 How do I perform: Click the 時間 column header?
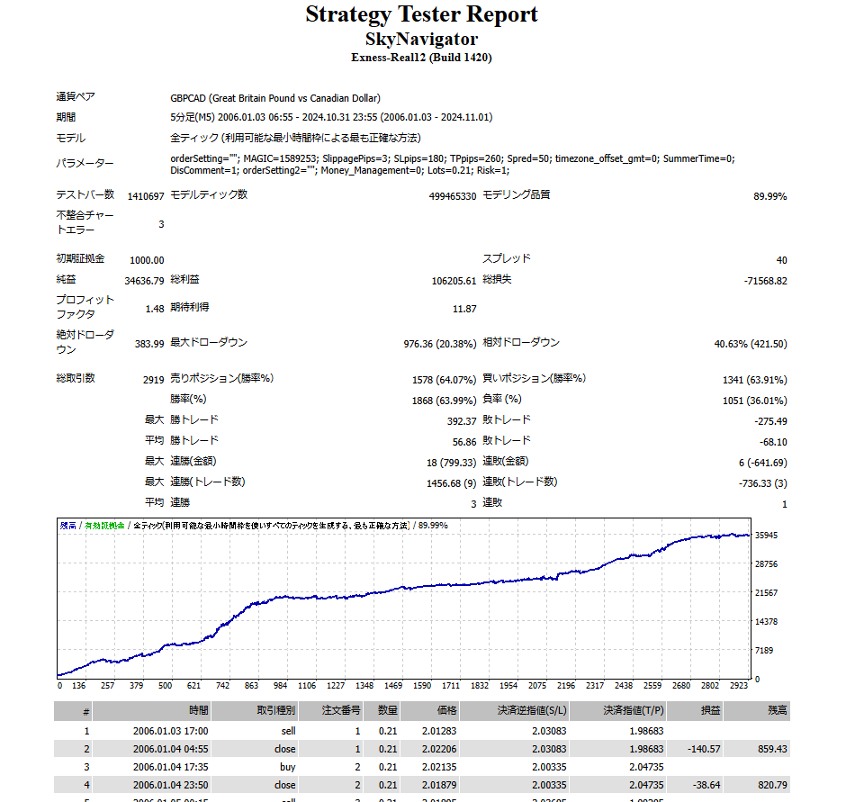click(199, 711)
